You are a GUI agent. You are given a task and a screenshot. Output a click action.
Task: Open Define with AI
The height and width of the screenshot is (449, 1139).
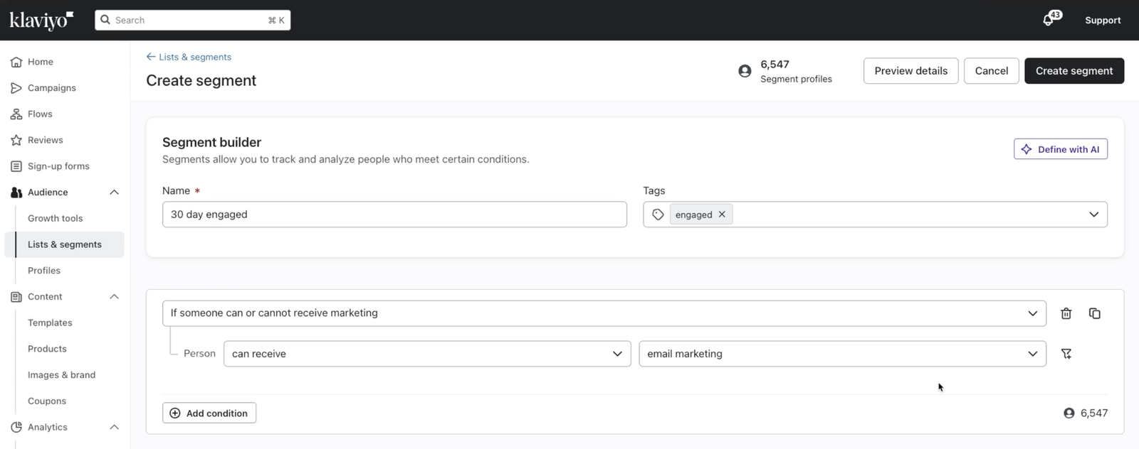point(1060,149)
